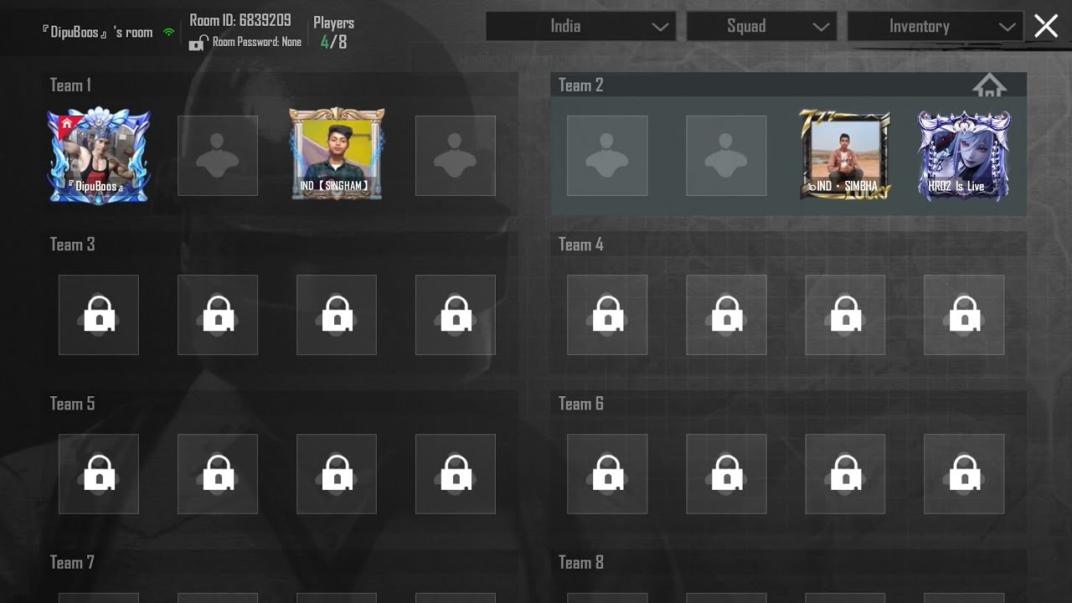Expand the Inventory dropdown
The height and width of the screenshot is (603, 1072).
935,26
